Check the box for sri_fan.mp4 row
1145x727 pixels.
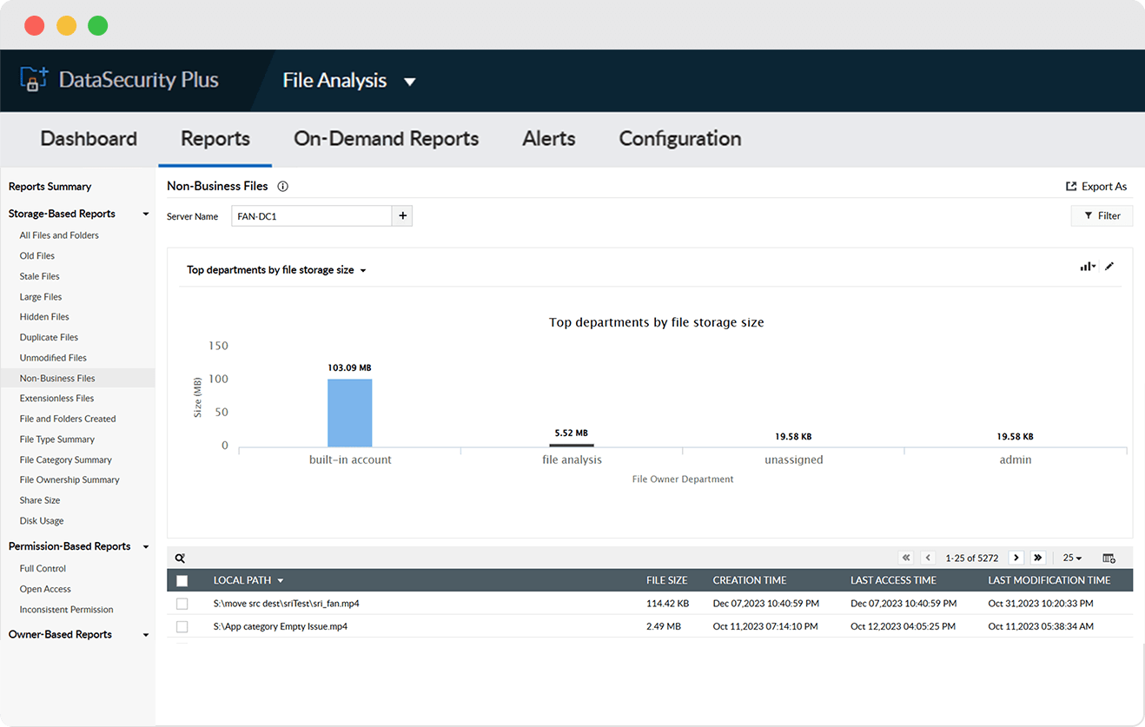point(182,603)
